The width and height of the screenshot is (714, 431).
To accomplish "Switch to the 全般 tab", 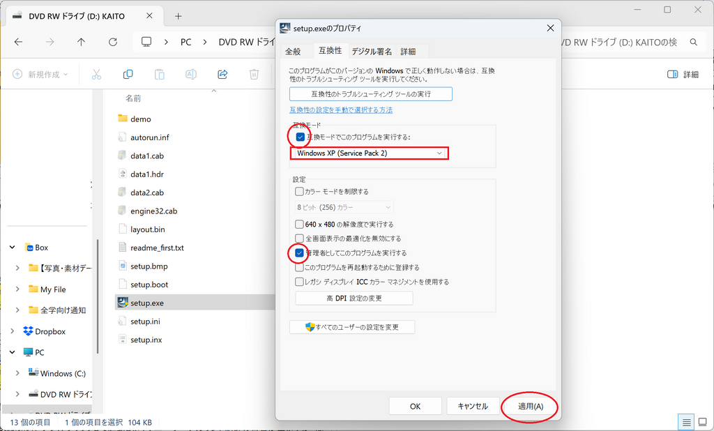I will pos(293,52).
